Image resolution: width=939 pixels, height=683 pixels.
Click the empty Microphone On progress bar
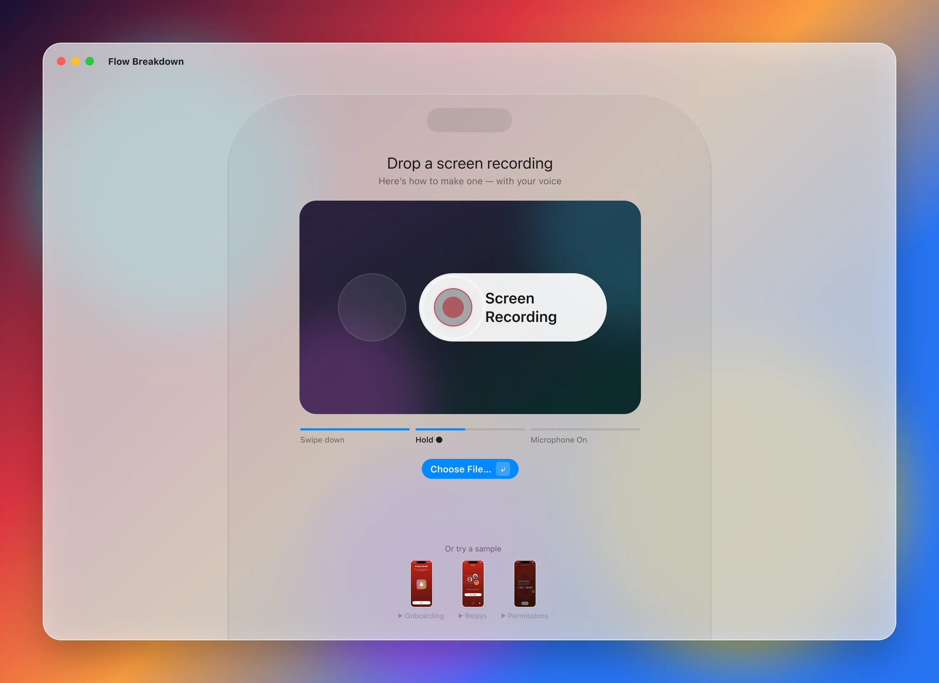point(585,429)
